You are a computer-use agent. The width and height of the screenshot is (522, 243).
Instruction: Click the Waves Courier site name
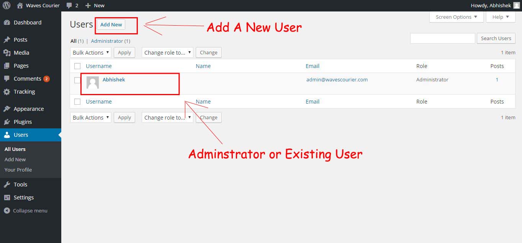point(43,5)
